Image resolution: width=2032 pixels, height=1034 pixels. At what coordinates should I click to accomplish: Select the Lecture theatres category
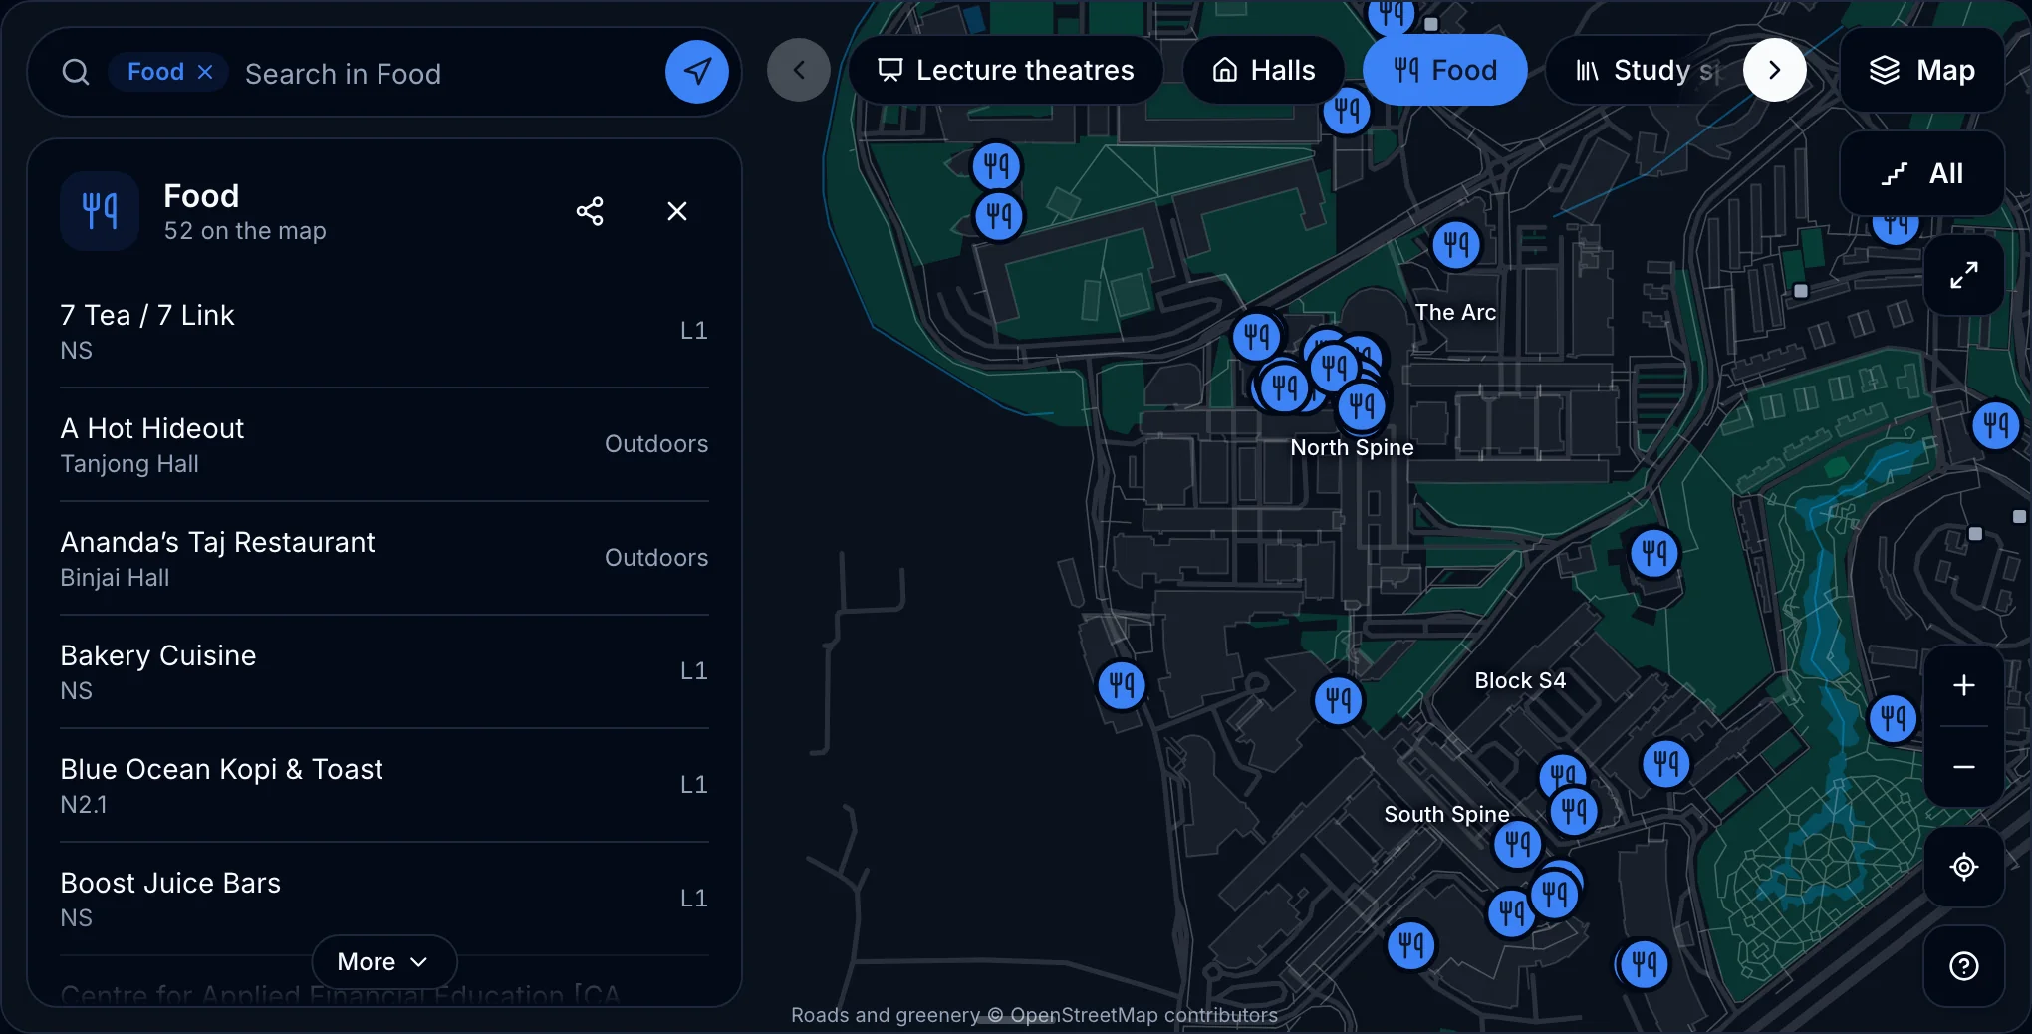(x=1005, y=70)
